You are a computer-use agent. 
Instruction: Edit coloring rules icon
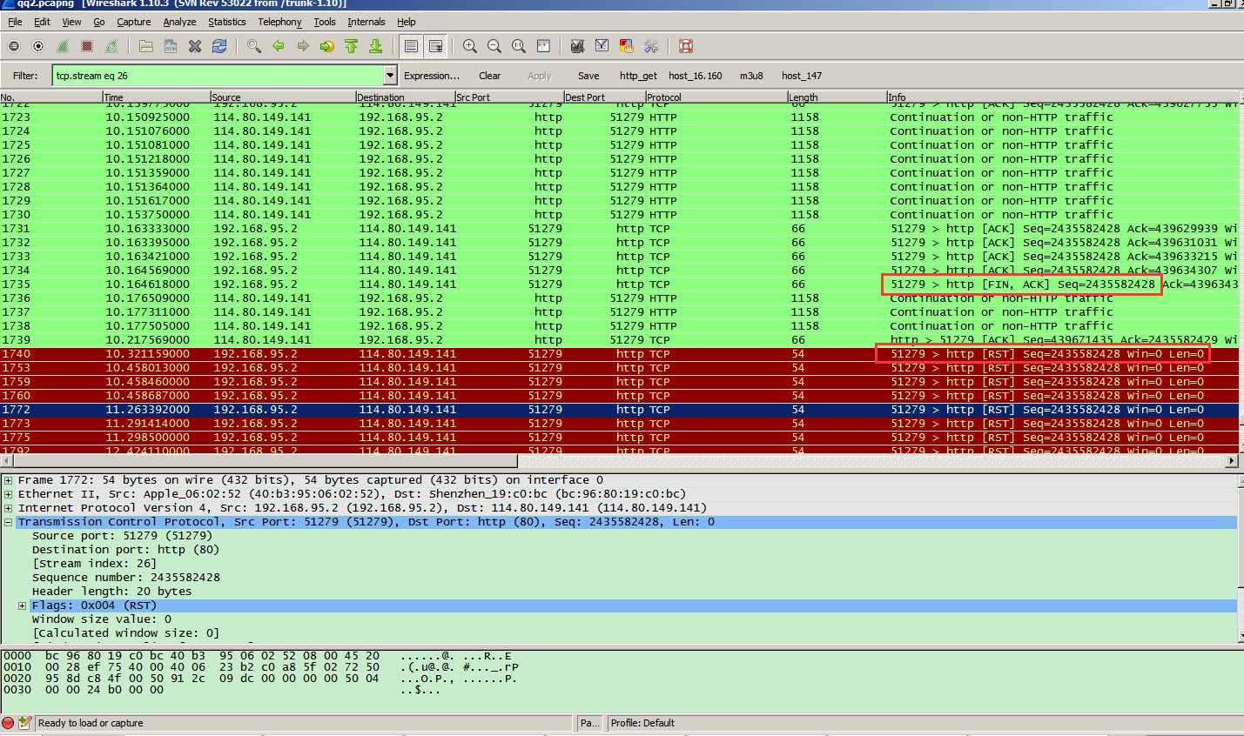point(626,46)
